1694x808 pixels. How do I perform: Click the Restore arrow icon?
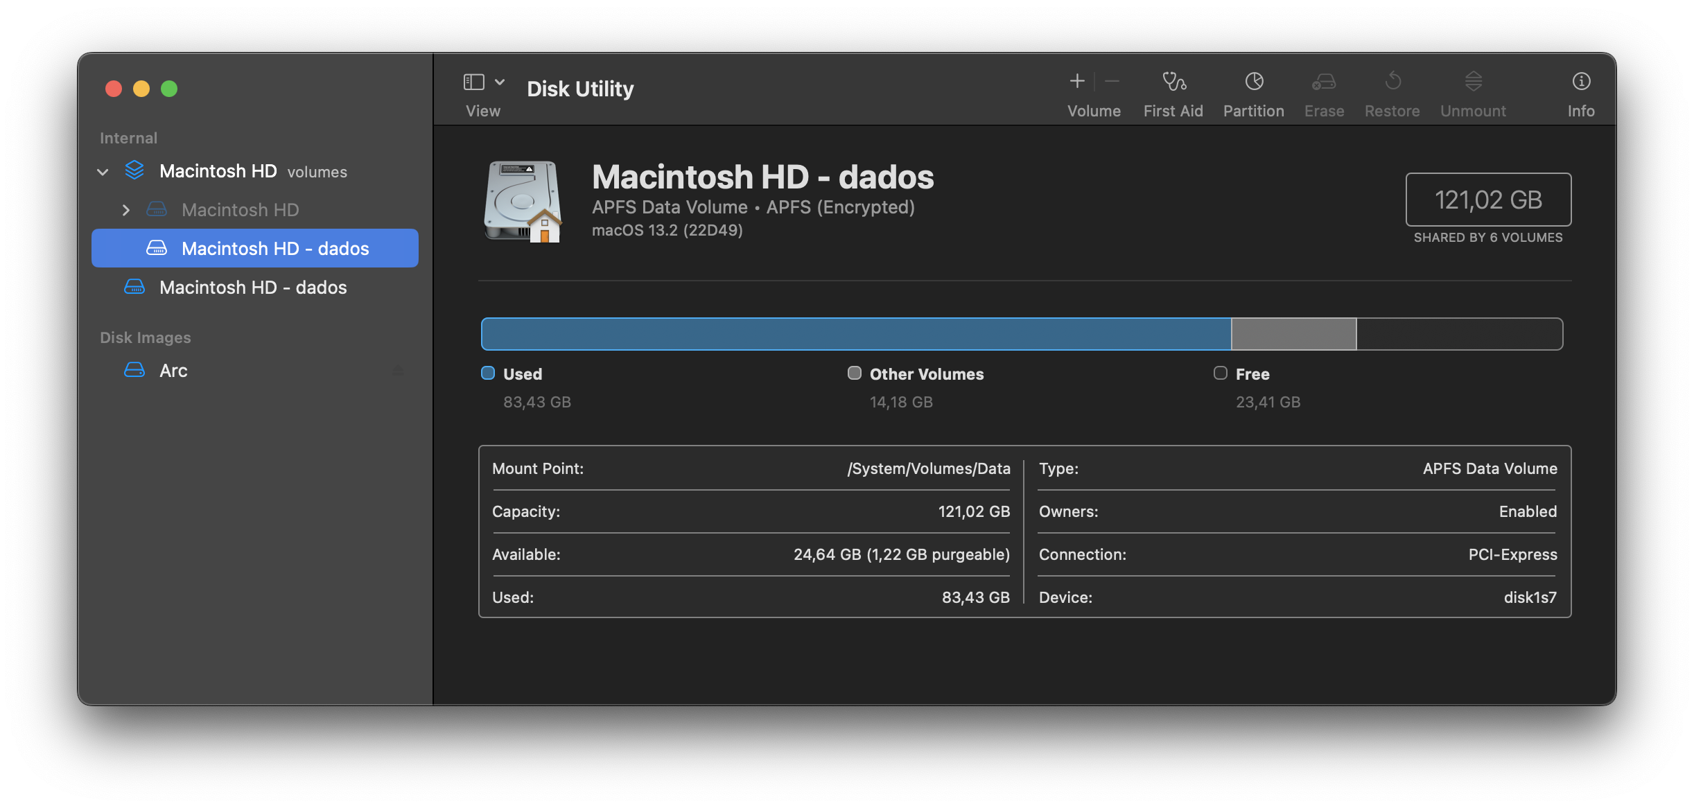(1392, 82)
